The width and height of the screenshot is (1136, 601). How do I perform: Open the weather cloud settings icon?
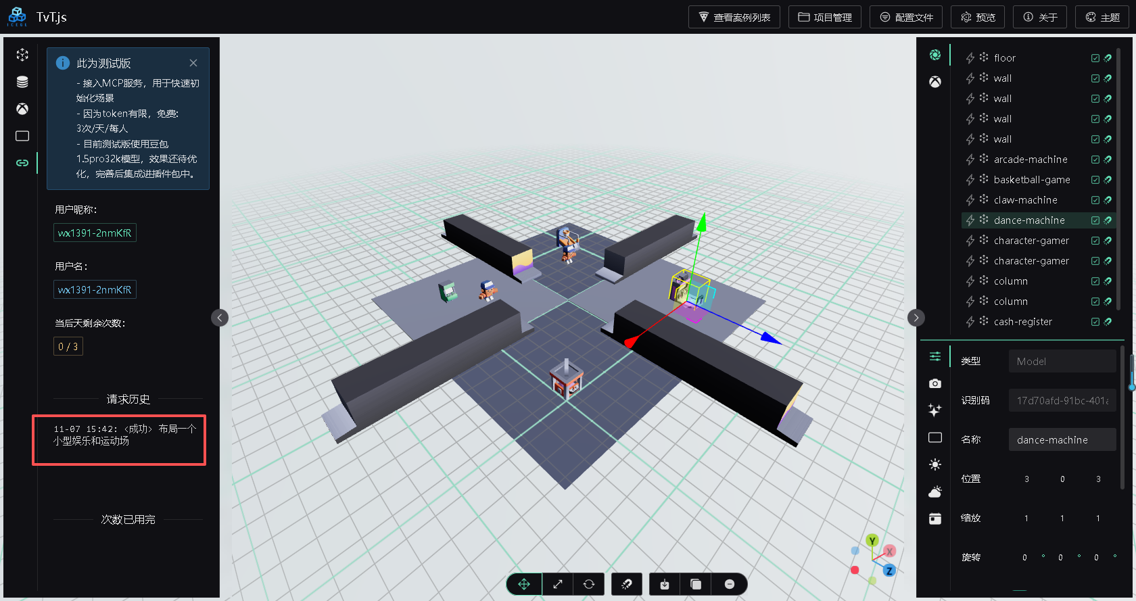(x=935, y=491)
